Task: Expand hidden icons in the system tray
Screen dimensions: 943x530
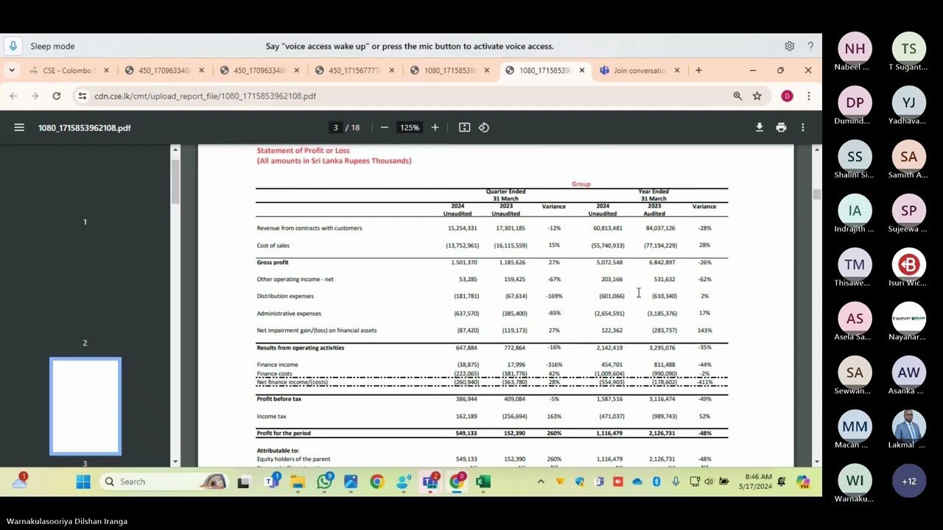Action: [541, 481]
